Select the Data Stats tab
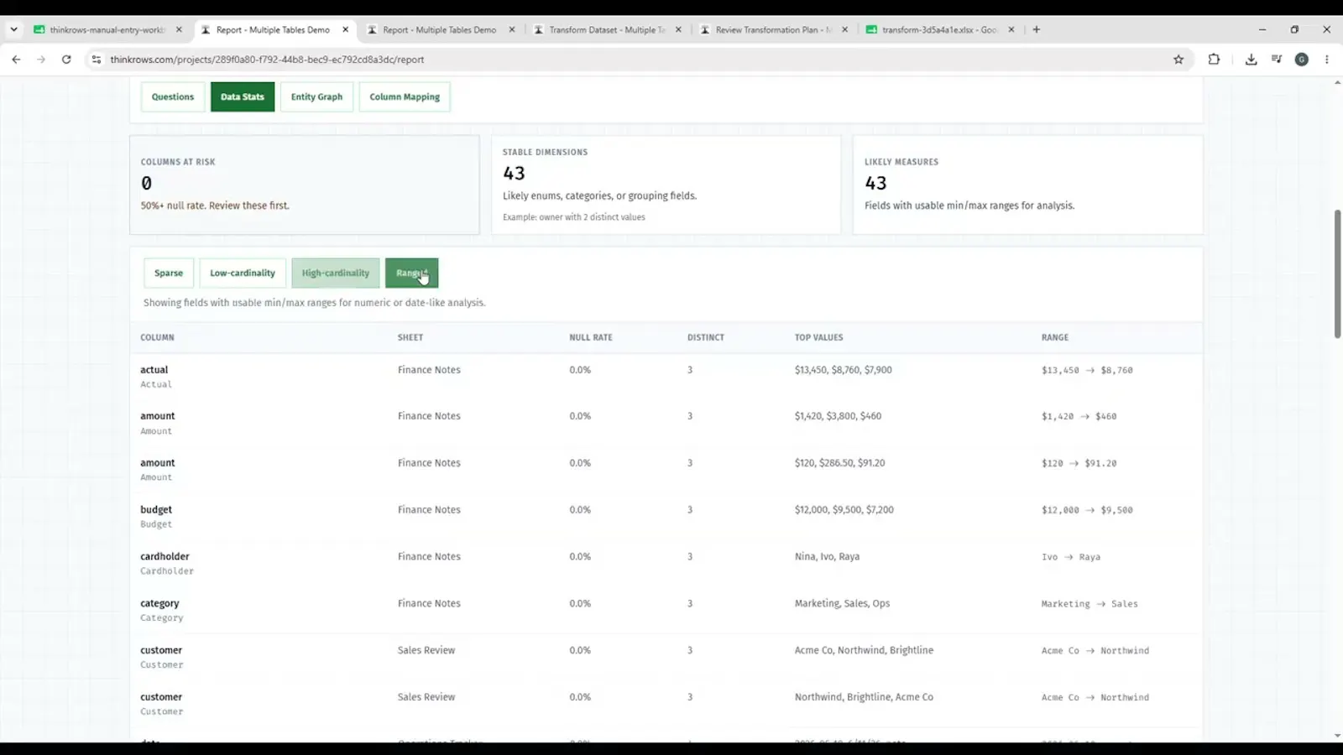Screen dimensions: 1343x755 coord(243,96)
